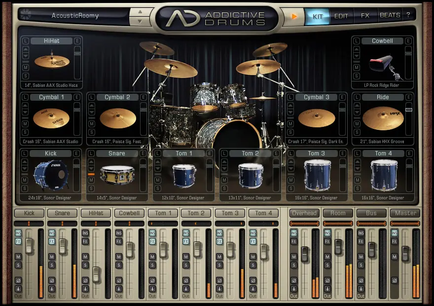Edit Cymbal 2 using its E button

point(143,97)
